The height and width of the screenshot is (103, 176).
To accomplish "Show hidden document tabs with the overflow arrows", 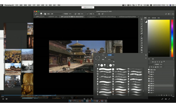I will pyautogui.click(x=138, y=17).
